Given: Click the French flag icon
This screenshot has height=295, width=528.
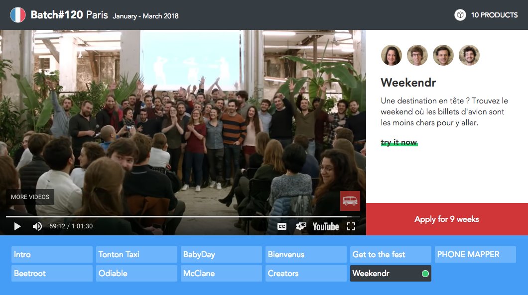Looking at the screenshot, I should pyautogui.click(x=18, y=15).
